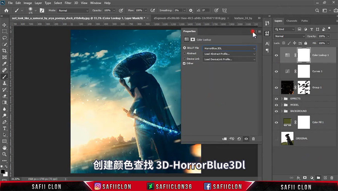
Task: Select the Eraser tool
Action: pos(4,96)
